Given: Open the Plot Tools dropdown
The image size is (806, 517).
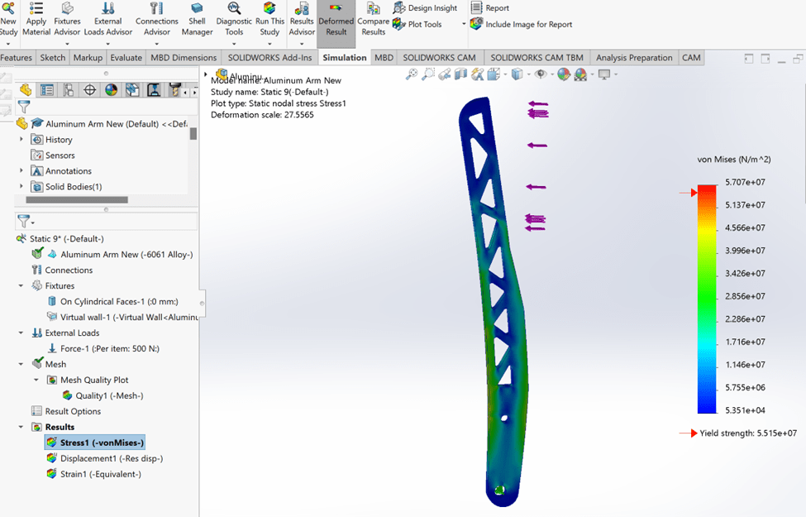Looking at the screenshot, I should click(x=425, y=24).
